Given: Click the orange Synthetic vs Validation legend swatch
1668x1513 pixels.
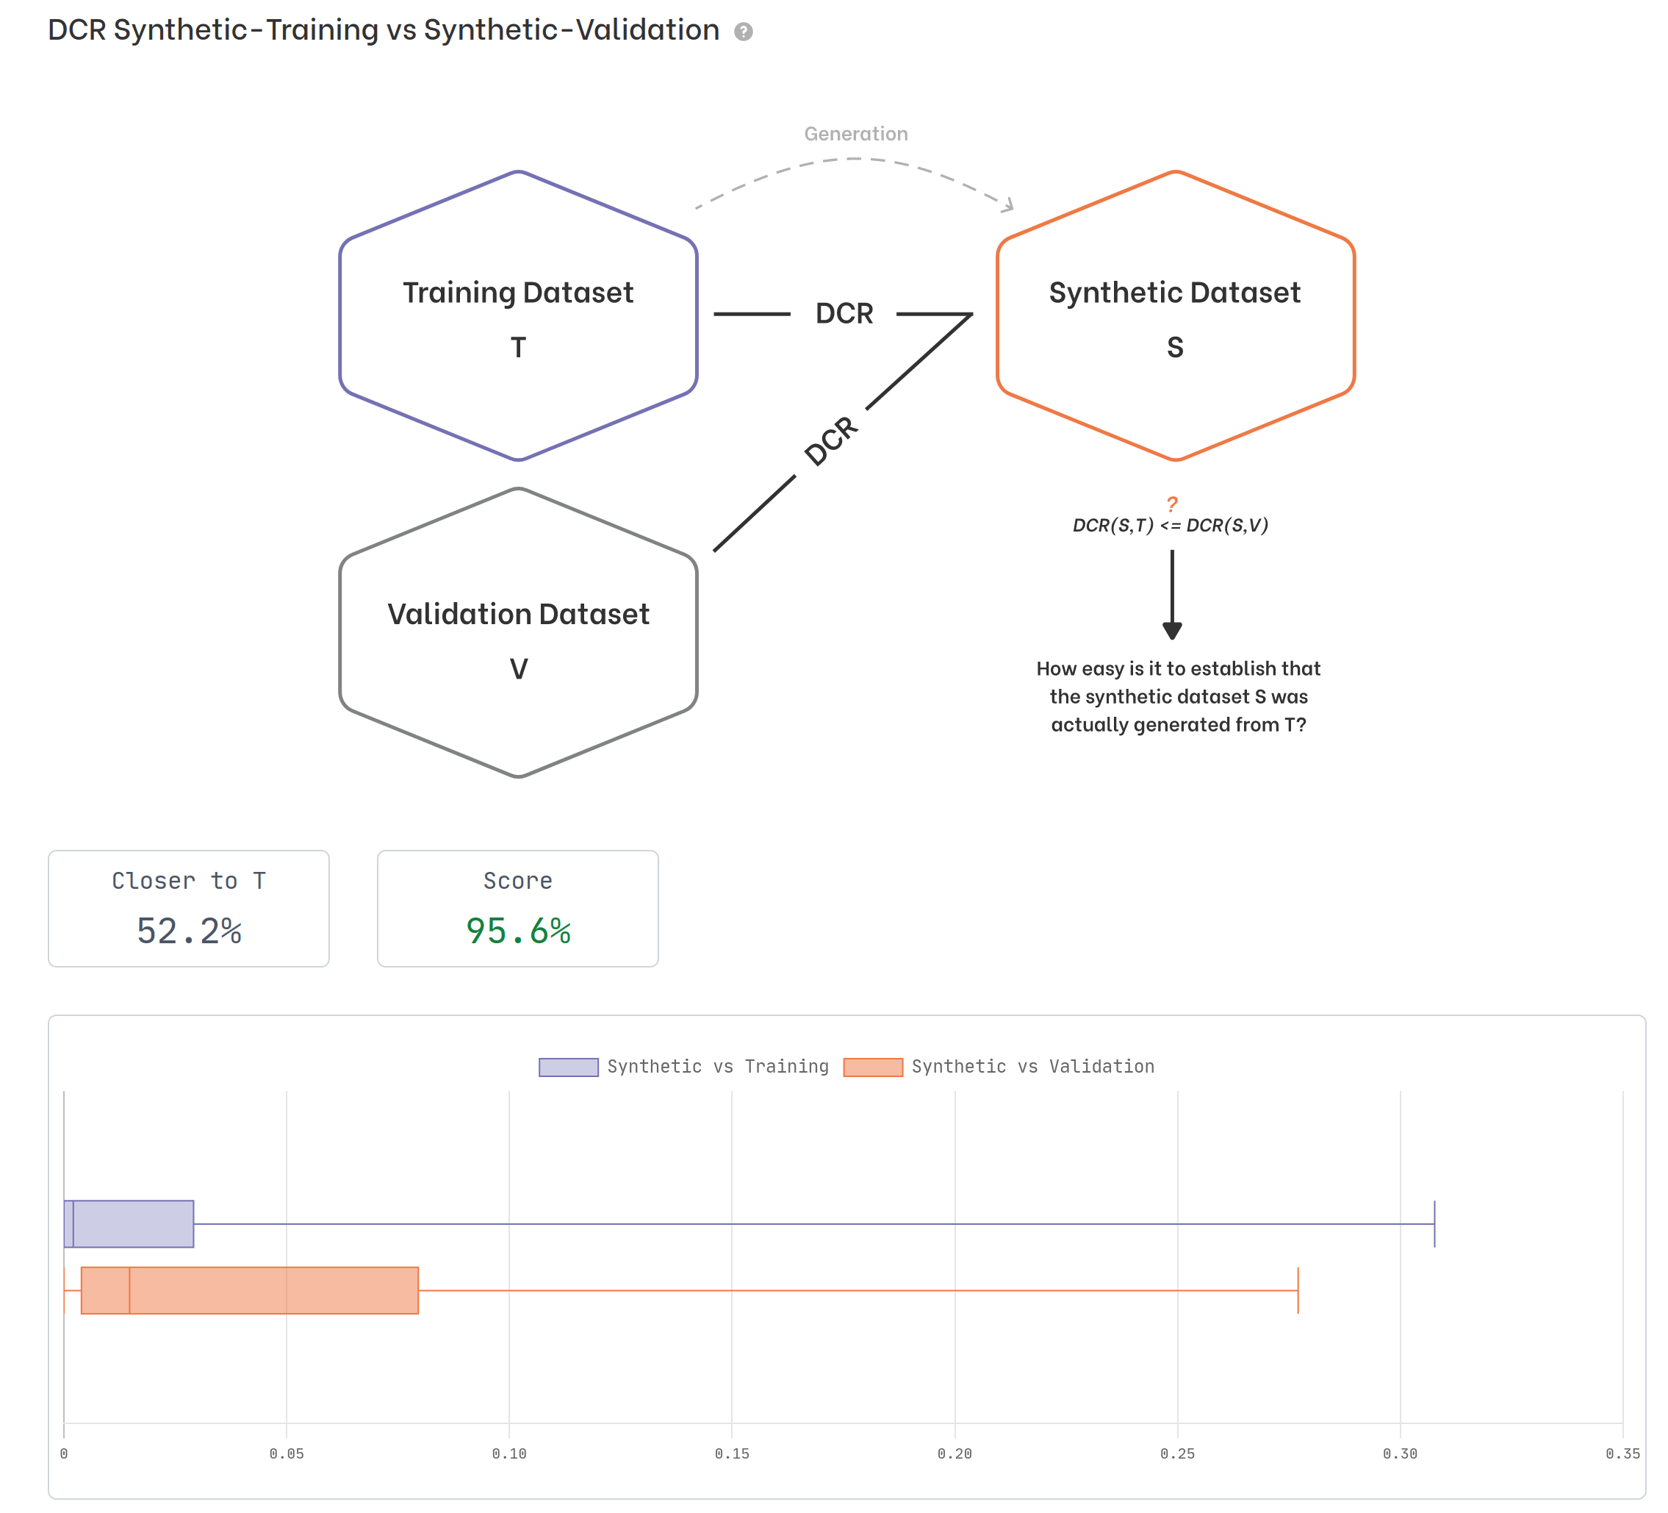Looking at the screenshot, I should (873, 1067).
